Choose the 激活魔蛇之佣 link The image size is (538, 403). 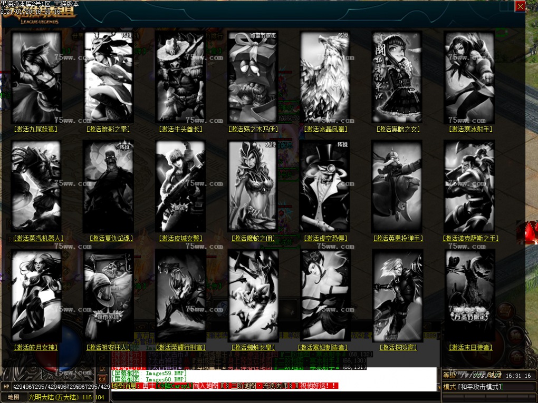click(x=253, y=238)
